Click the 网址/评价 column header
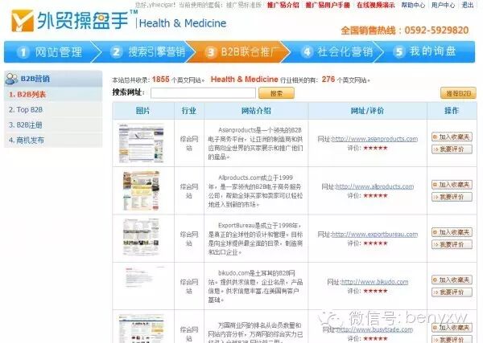Viewport: 483px width, 343px height. (368, 111)
